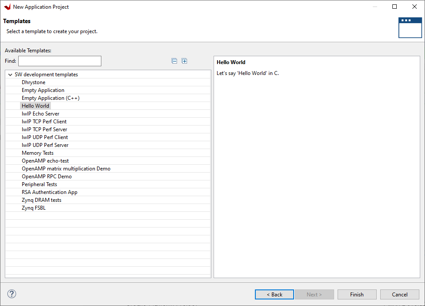
Task: Choose the Peripheral Tests template
Action: pyautogui.click(x=39, y=185)
